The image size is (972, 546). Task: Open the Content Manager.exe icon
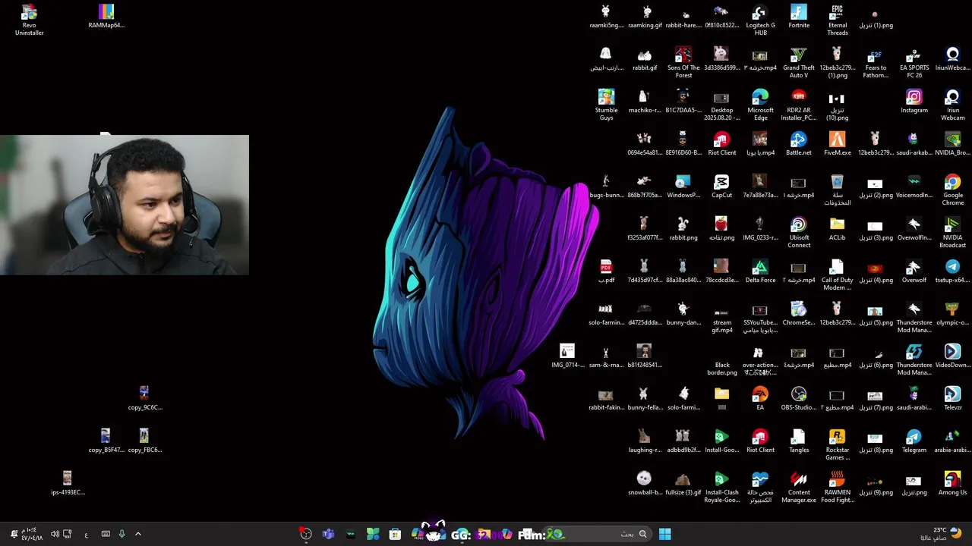click(798, 487)
